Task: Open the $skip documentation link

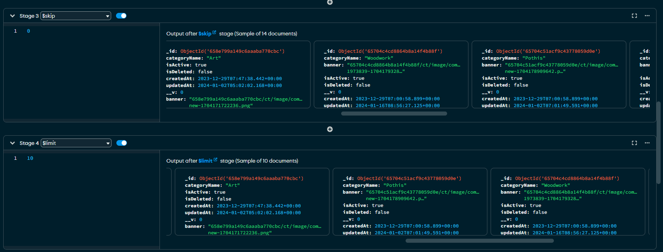Action: click(205, 34)
